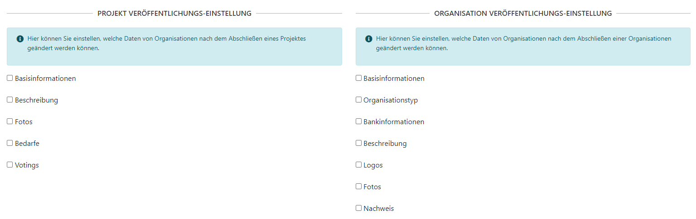This screenshot has width=696, height=219.
Task: Click the Projekt Veröffentlichungs-Einstellung heading
Action: 174,14
